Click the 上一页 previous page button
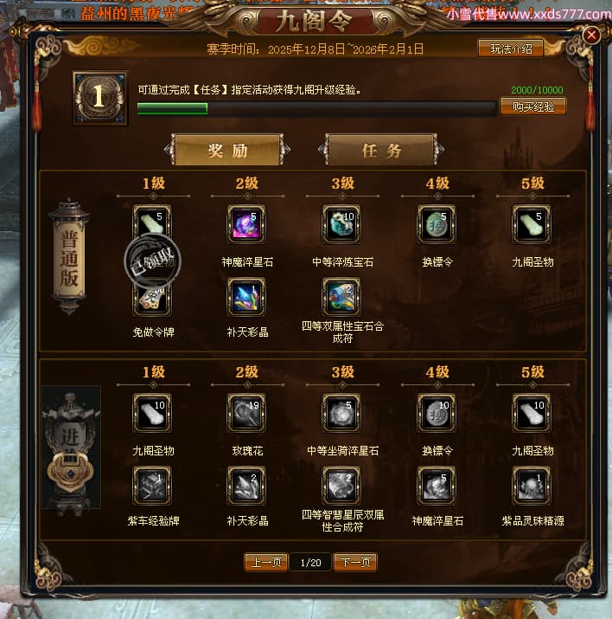The width and height of the screenshot is (612, 619). click(266, 562)
